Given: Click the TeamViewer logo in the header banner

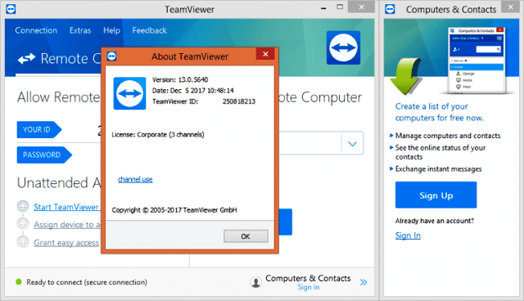Looking at the screenshot, I should (343, 47).
